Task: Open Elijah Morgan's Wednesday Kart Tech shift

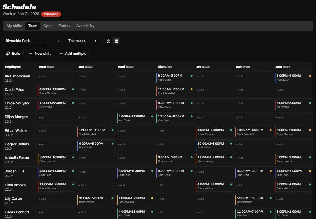Action: 135,118
